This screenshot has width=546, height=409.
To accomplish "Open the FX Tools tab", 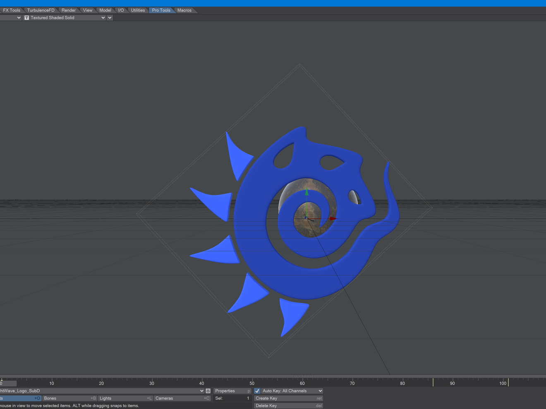I will [11, 10].
